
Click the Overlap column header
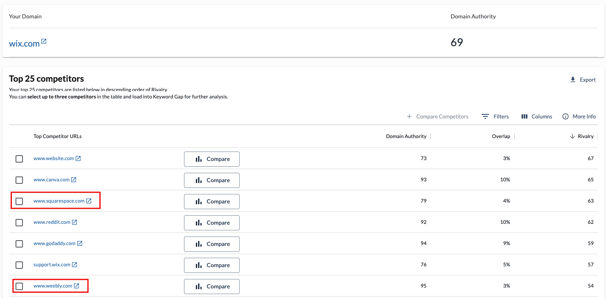point(501,136)
